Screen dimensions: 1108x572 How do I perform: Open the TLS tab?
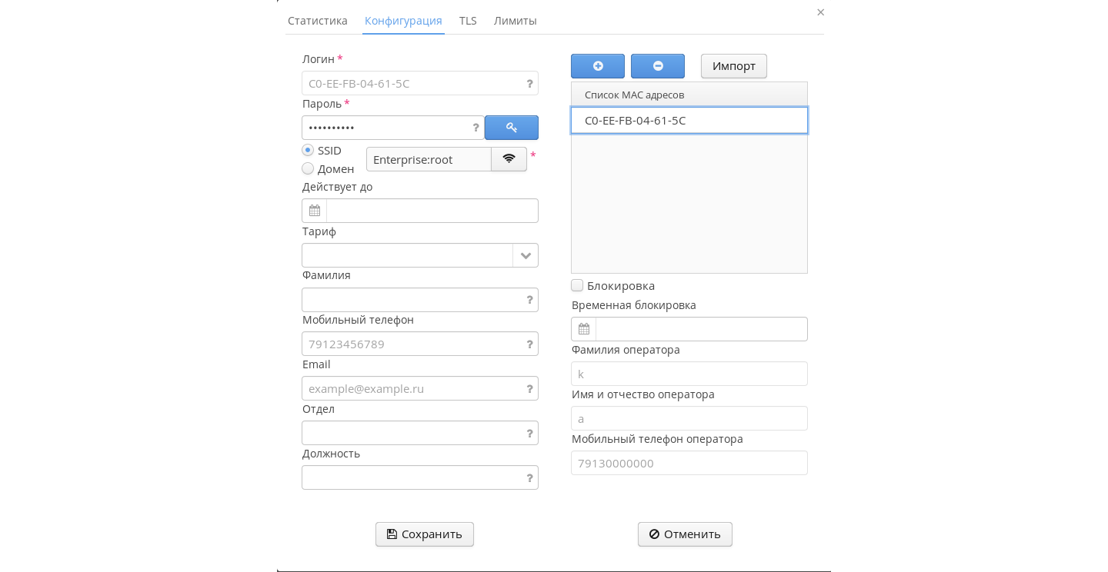tap(468, 21)
